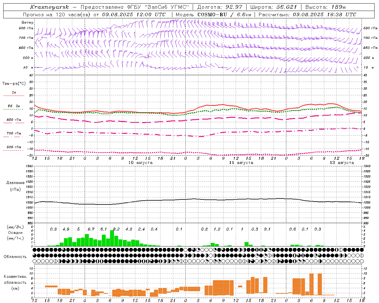This screenshot has height=303, width=379.
Task: Click the 'Прогноз на 120 часа(ов)' forecast text
Action: (x=57, y=14)
